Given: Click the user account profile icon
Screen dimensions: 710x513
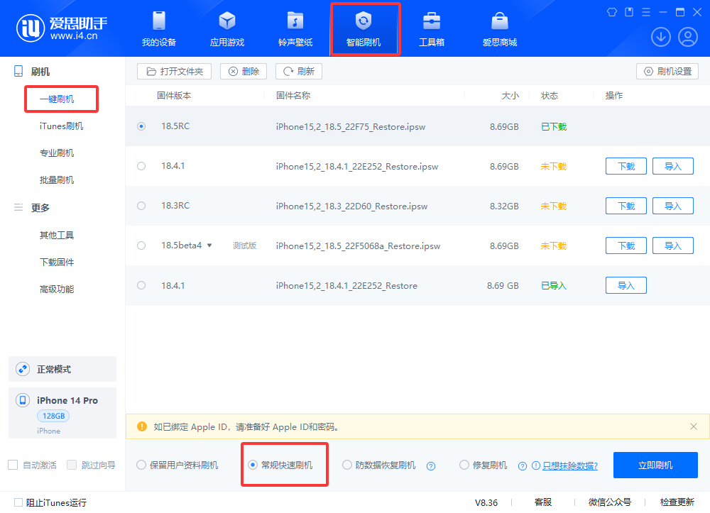Looking at the screenshot, I should pyautogui.click(x=687, y=37).
